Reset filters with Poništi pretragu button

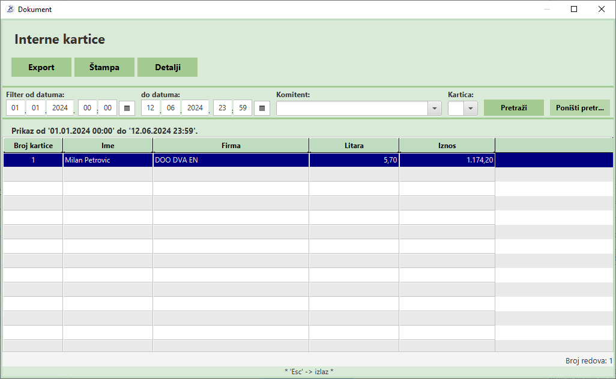[x=580, y=107]
